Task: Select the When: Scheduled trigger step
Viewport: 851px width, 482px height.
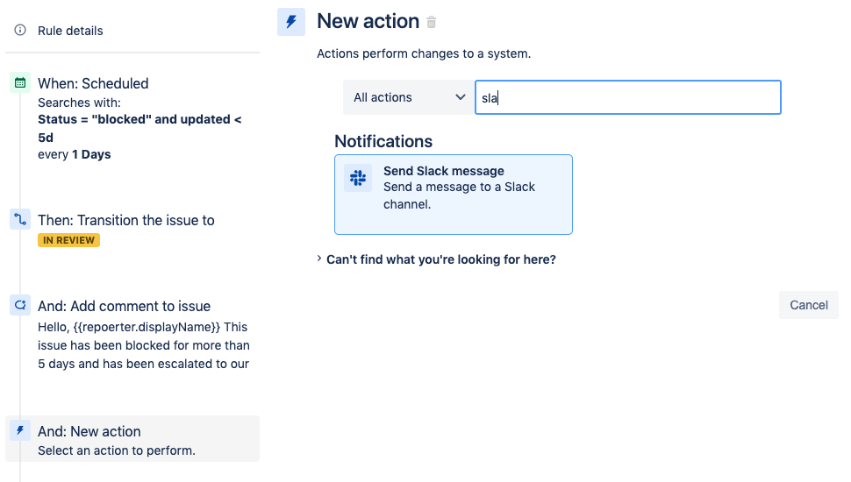Action: pyautogui.click(x=93, y=83)
